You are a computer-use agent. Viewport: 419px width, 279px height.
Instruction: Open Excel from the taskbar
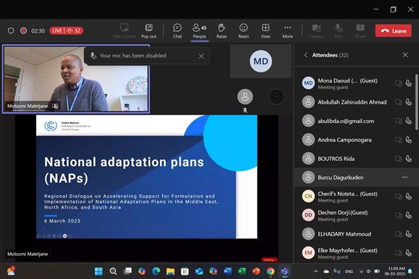coord(242,271)
